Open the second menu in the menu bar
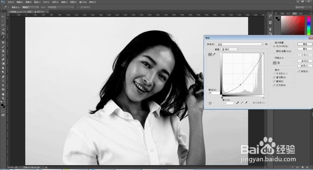Viewport: 313px width, 170px height. click(x=20, y=2)
